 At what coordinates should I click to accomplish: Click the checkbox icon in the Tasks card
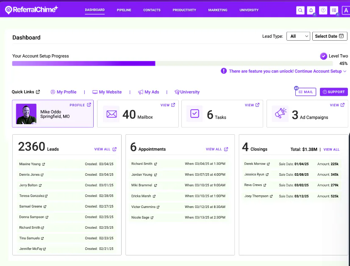pos(194,114)
